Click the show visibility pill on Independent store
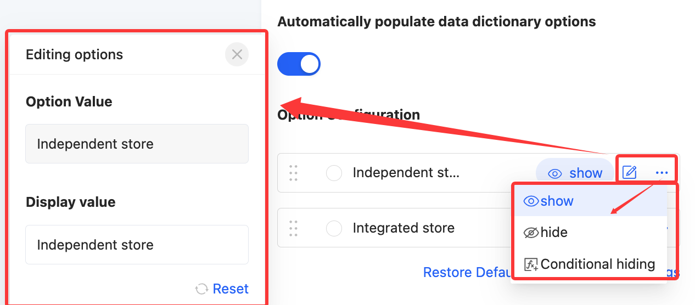Screen dimensions: 695x305 tap(575, 173)
